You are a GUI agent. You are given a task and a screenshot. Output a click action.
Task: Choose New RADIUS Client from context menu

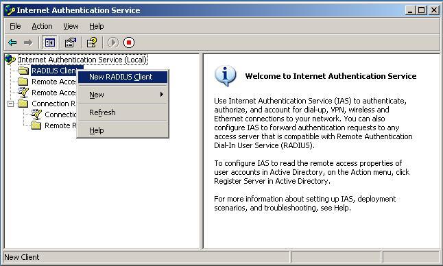pos(123,77)
